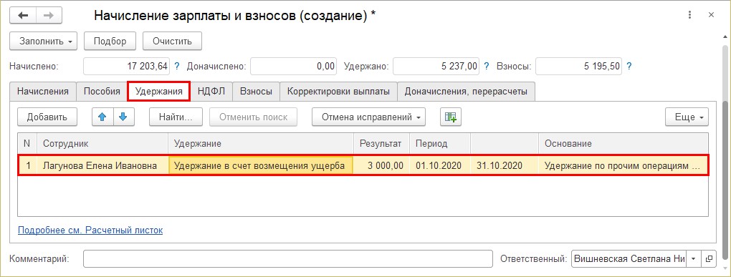Open help question mark next to Взносы

pos(629,66)
